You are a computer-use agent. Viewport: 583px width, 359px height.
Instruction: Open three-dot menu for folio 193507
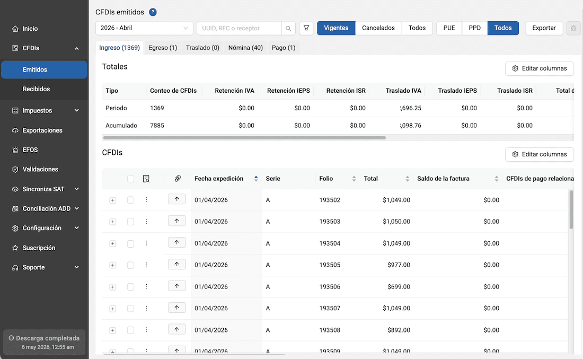point(146,308)
